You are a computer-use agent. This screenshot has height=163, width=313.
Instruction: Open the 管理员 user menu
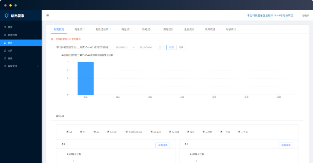point(306,16)
